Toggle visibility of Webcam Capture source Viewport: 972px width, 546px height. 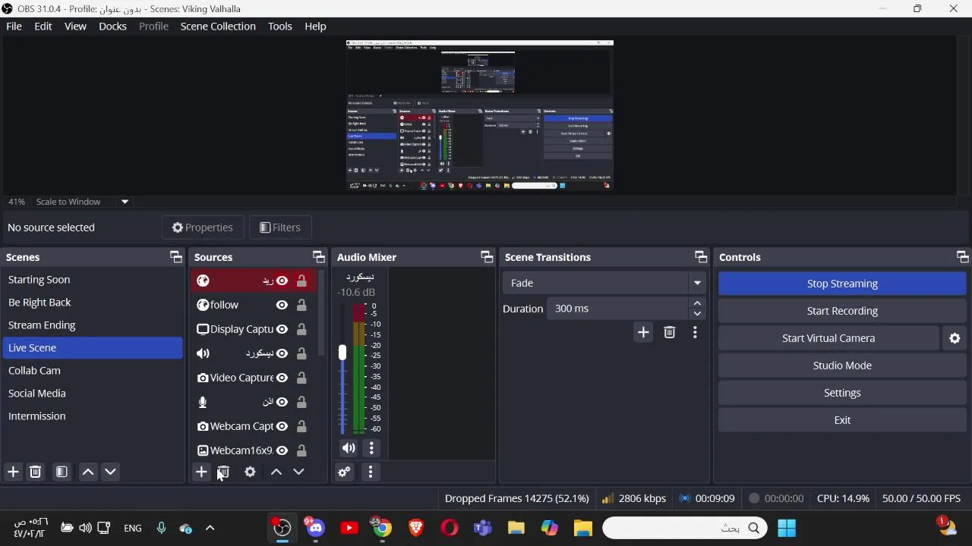tap(282, 426)
